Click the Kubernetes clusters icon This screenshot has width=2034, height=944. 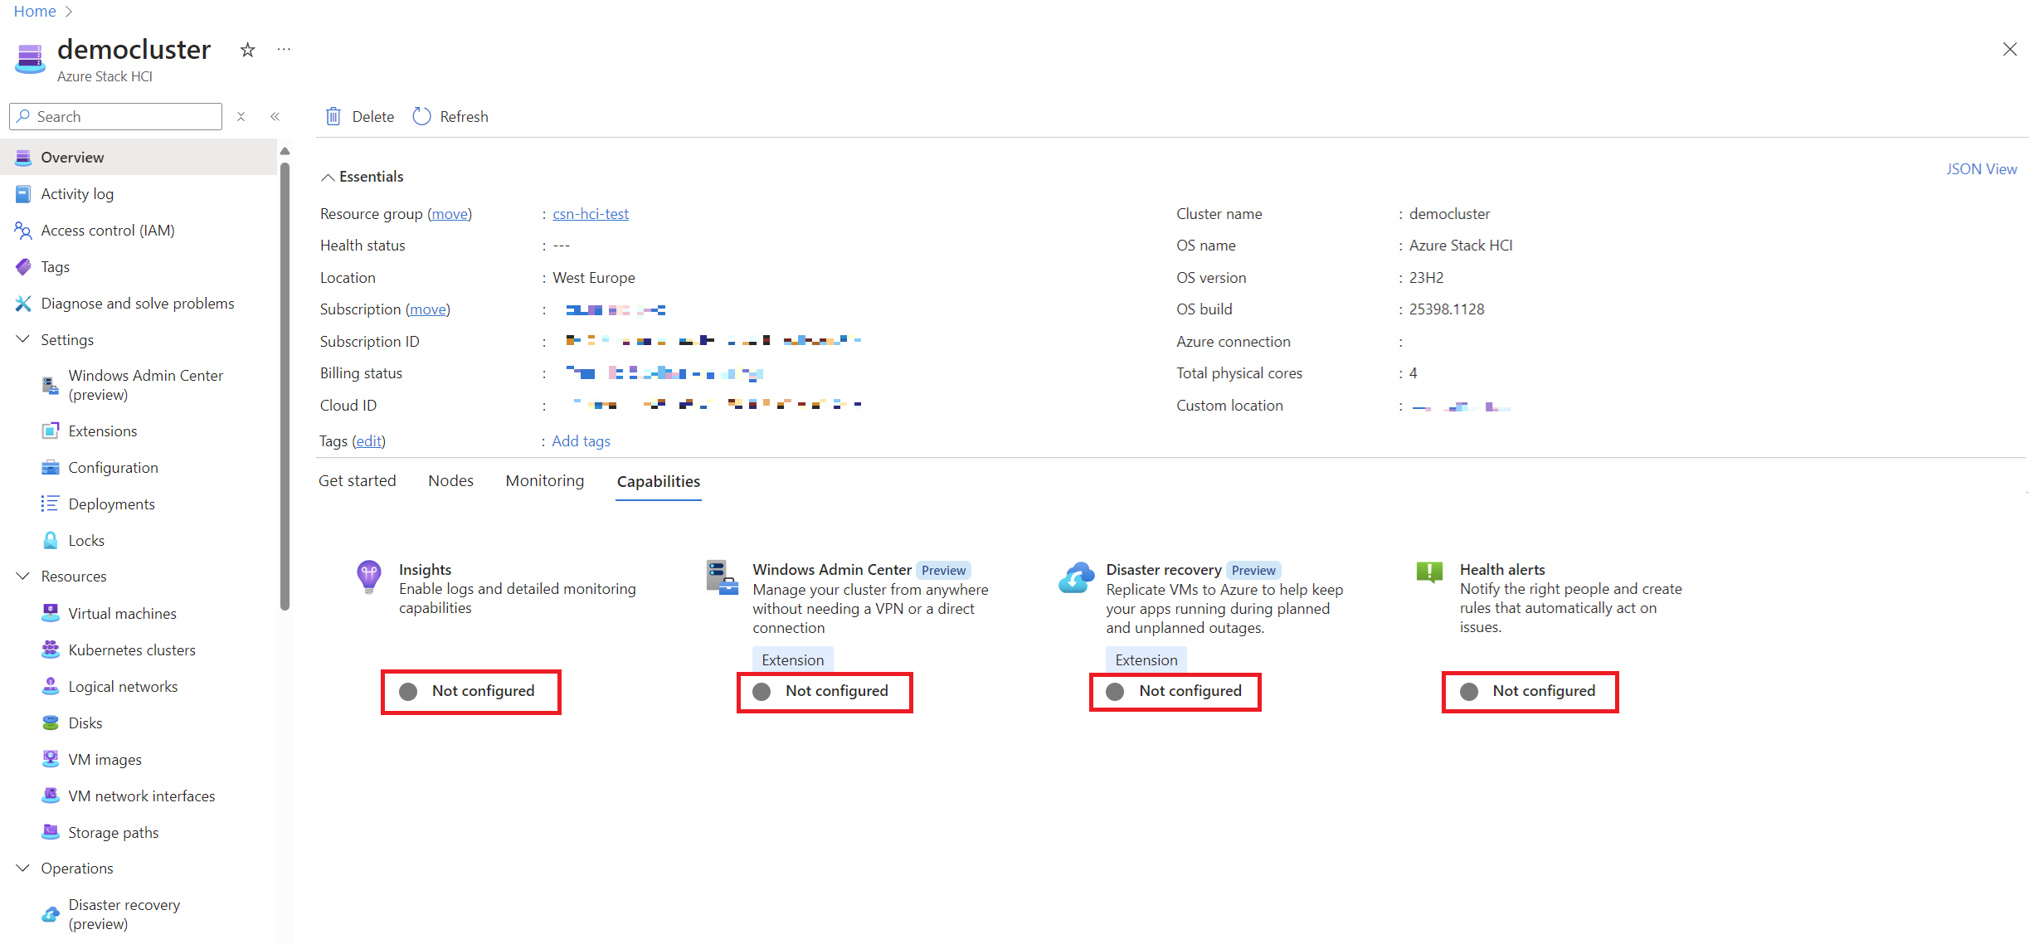(51, 650)
